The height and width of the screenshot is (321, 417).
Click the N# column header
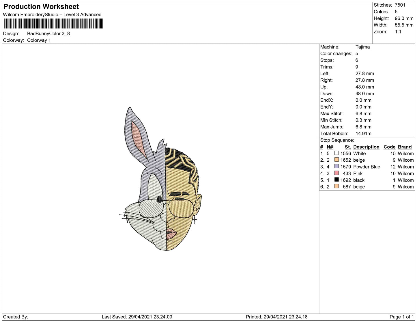(330, 147)
